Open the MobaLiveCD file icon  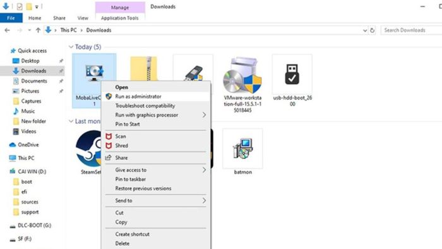pos(94,73)
